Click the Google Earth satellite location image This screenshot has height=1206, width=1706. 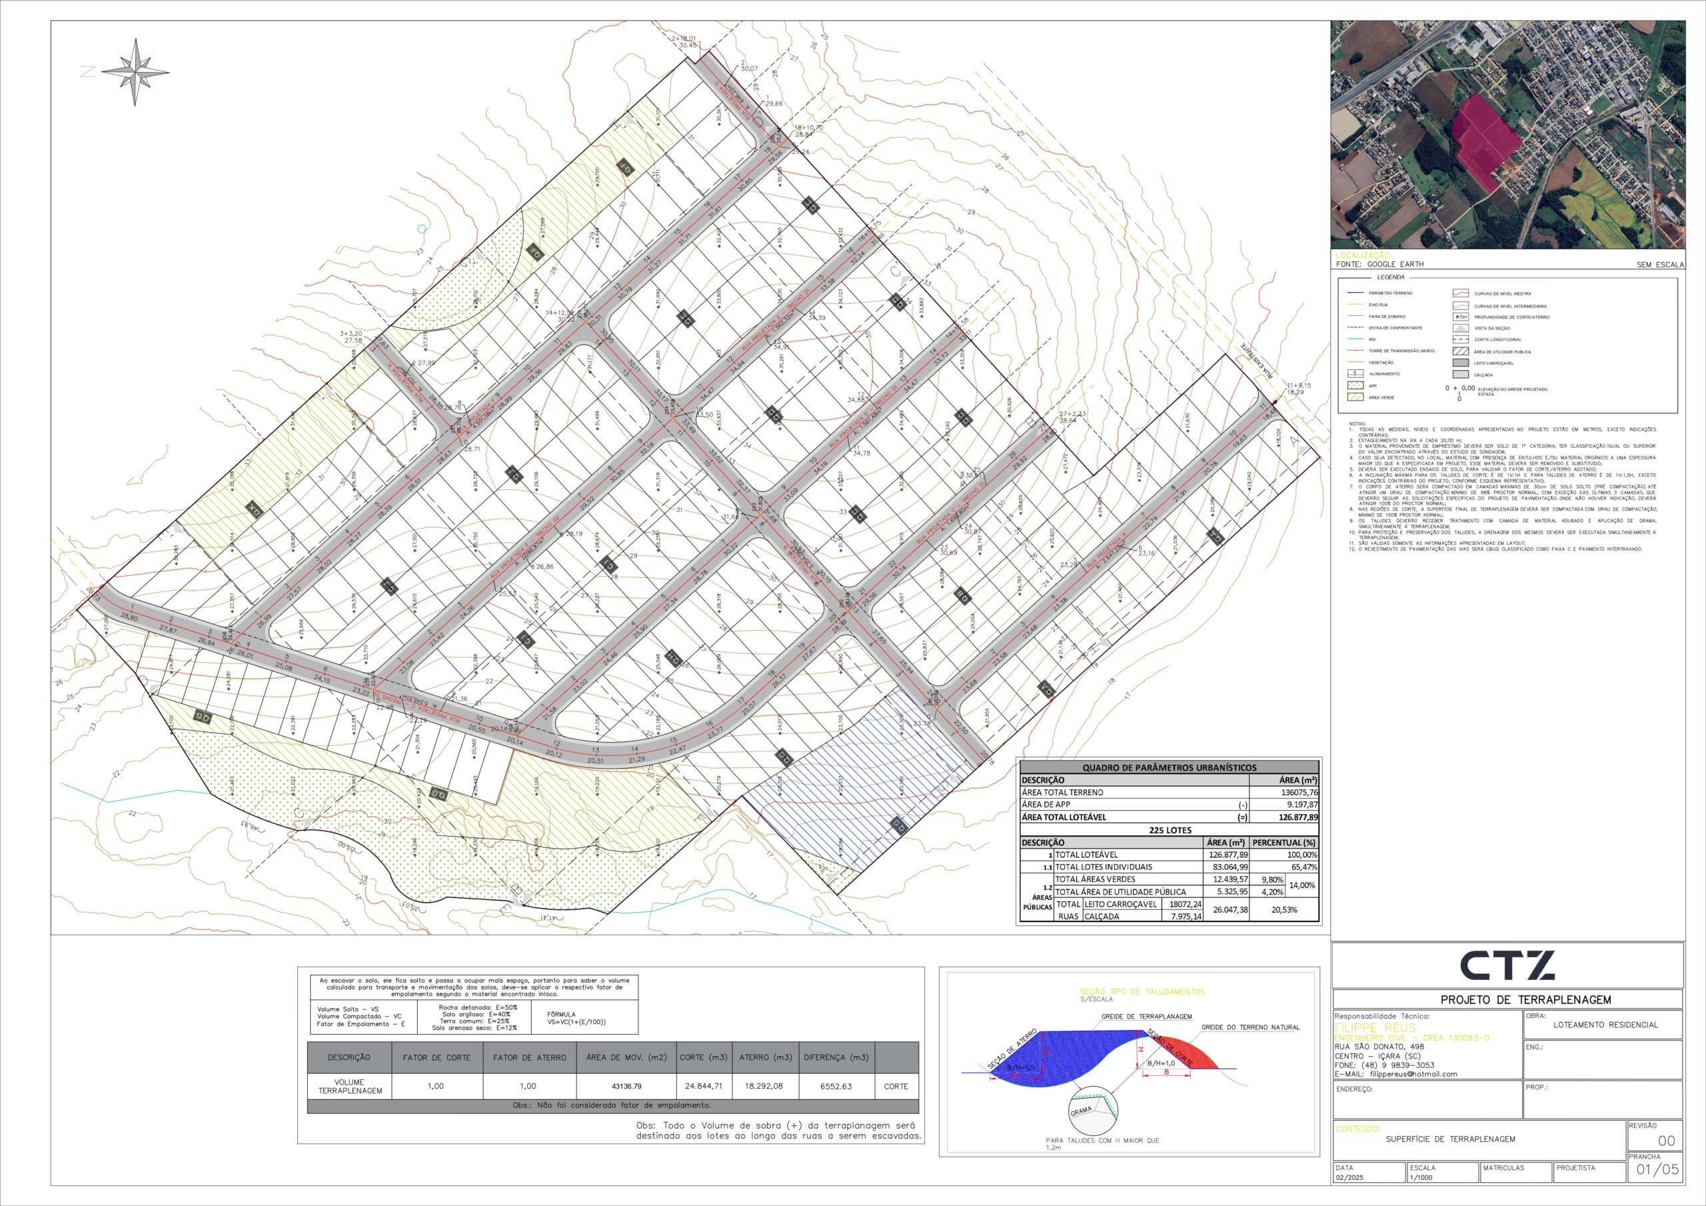click(1507, 134)
